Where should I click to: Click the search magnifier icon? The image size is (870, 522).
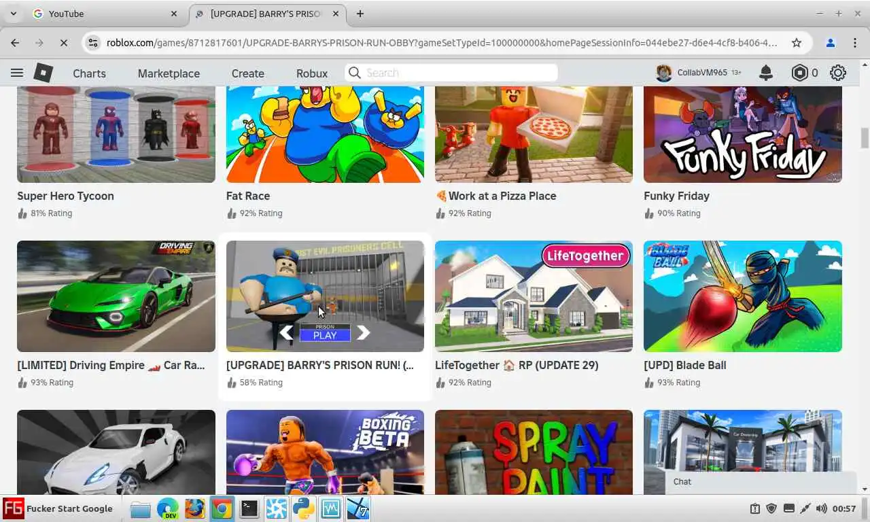tap(354, 73)
